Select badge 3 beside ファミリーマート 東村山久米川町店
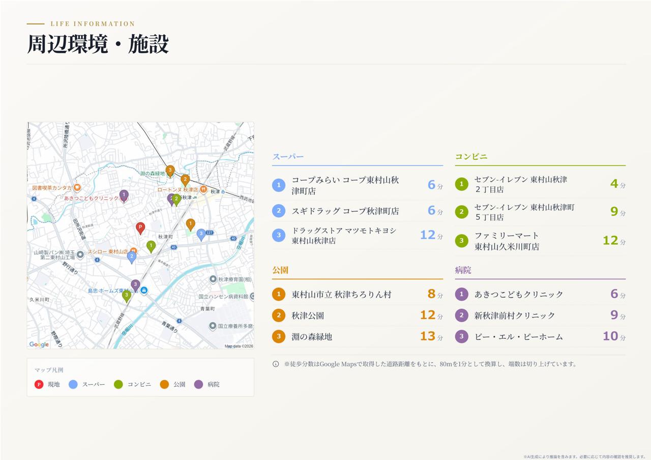This screenshot has height=460, width=651. (x=461, y=241)
